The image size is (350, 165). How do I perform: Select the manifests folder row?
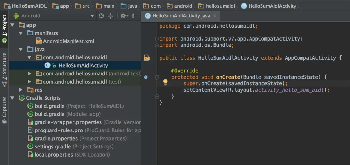(x=75, y=33)
